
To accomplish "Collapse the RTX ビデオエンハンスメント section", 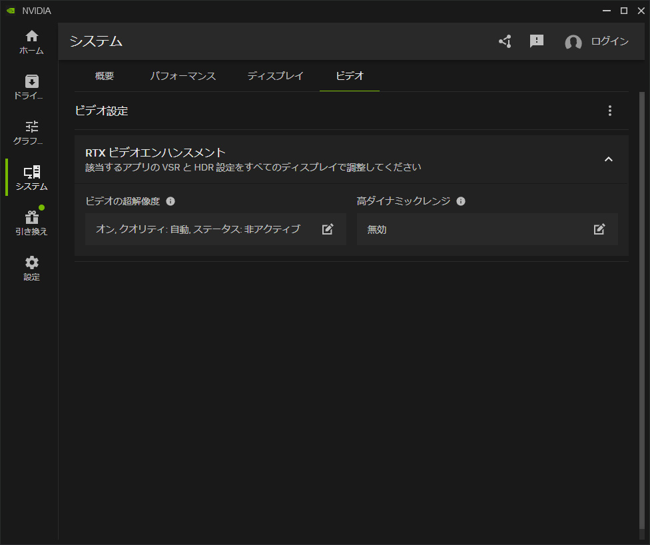I will (609, 159).
